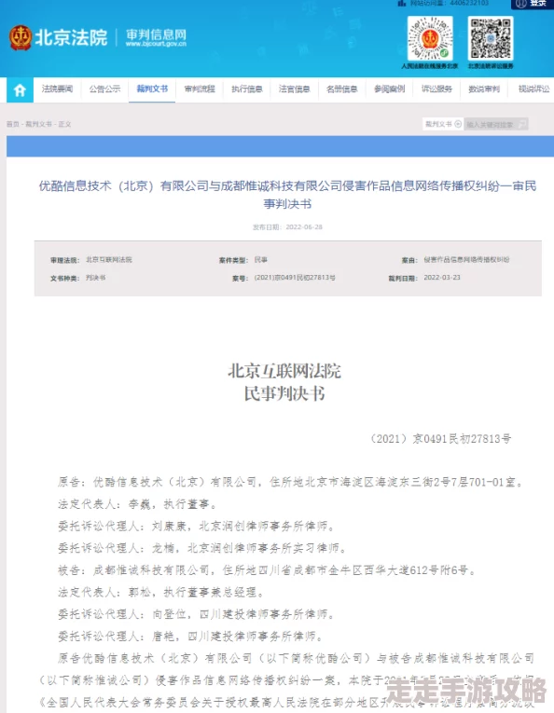Click the line 法定代表人：郭松，执行董事兼总经理

pos(161,592)
